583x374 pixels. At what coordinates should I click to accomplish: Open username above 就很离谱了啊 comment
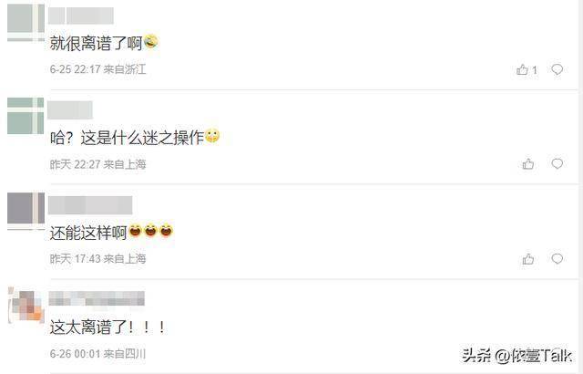pyautogui.click(x=81, y=16)
